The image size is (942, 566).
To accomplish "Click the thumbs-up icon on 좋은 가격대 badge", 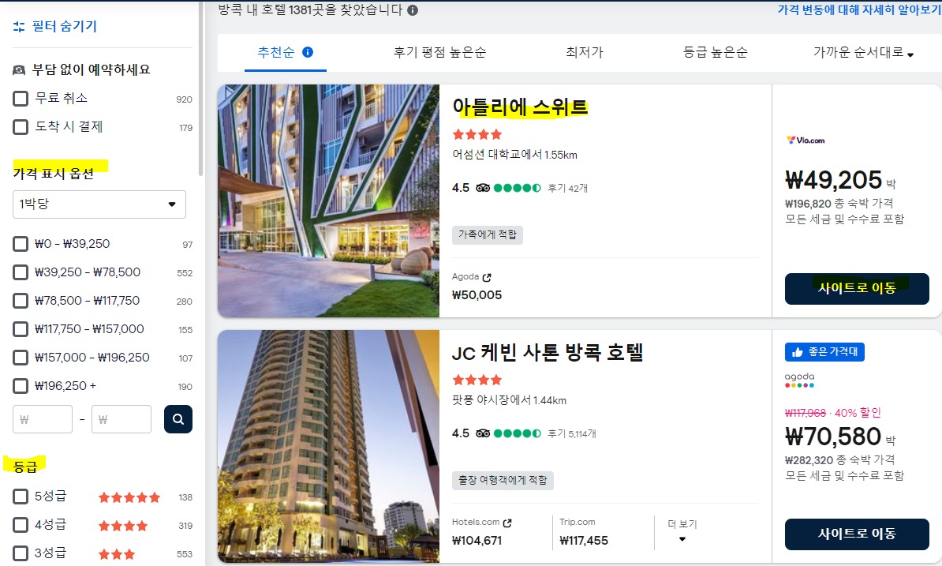I will click(797, 352).
